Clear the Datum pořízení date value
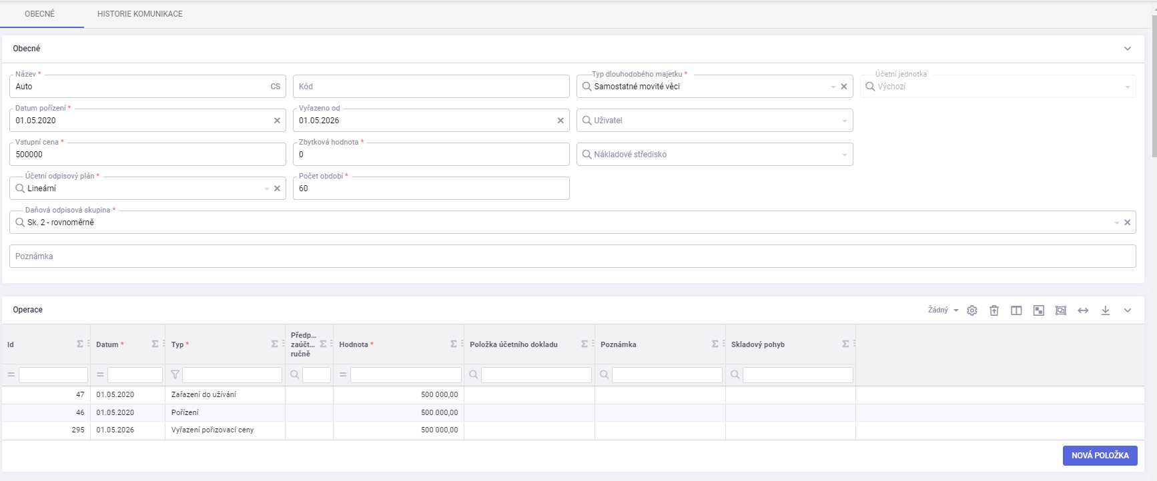 tap(277, 121)
